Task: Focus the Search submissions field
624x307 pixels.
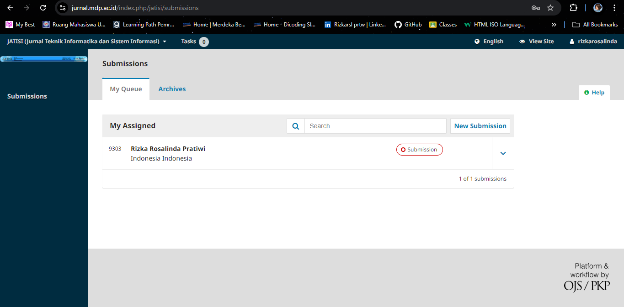Action: [x=375, y=126]
